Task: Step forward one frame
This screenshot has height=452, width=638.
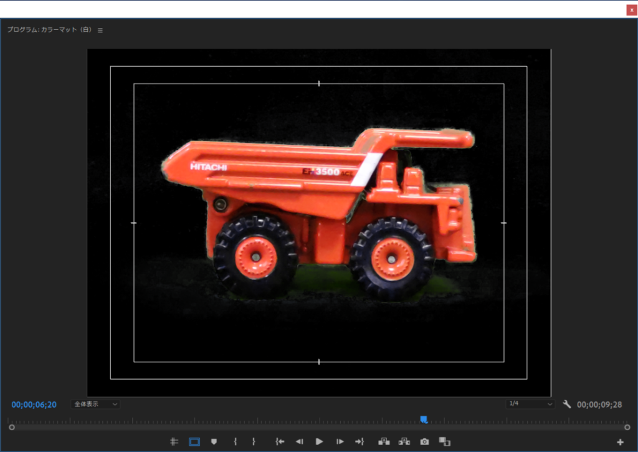Action: 340,441
